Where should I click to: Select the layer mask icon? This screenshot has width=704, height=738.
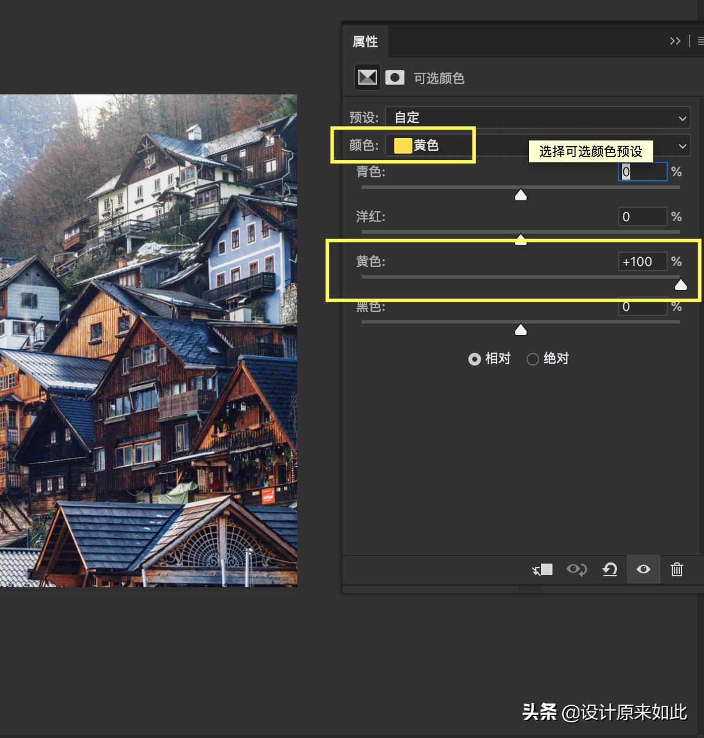(395, 77)
